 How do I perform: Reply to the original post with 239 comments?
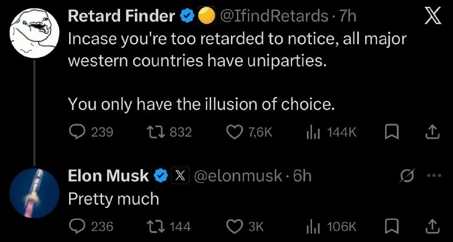[77, 132]
